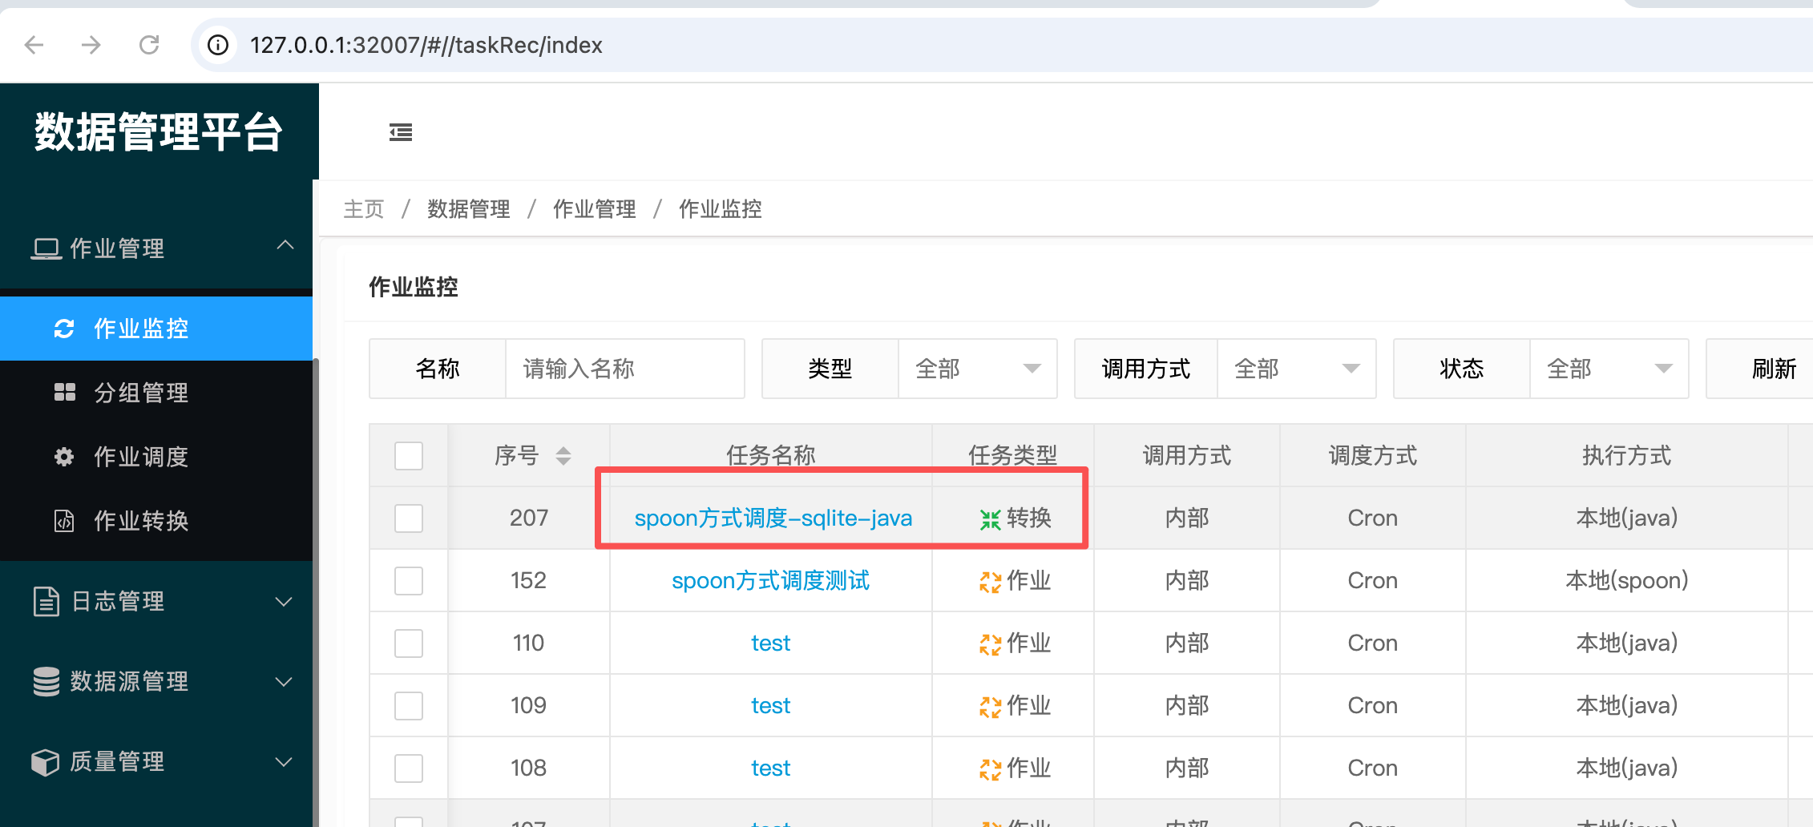This screenshot has height=827, width=1813.
Task: Click the 本地(spoon) cell in row 152
Action: click(1627, 581)
